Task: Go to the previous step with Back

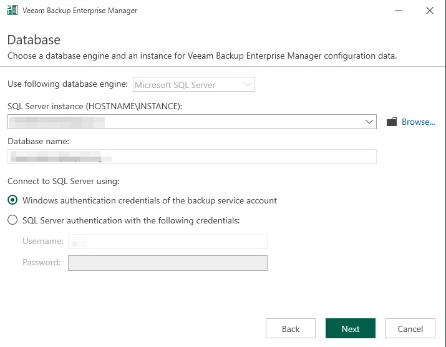Action: 291,329
